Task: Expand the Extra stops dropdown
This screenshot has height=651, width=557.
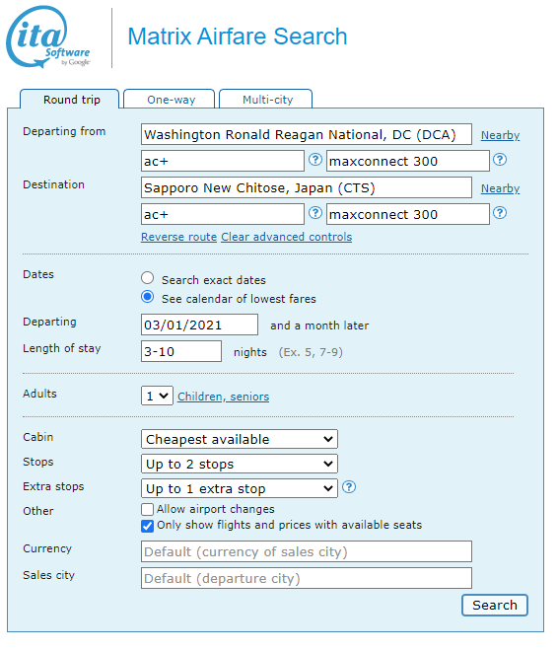Action: [240, 488]
